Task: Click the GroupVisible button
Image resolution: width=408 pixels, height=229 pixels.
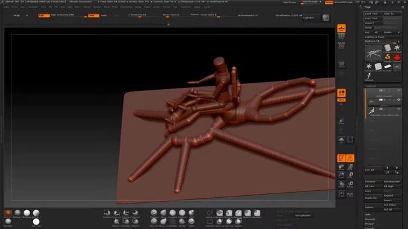Action: pyautogui.click(x=303, y=216)
